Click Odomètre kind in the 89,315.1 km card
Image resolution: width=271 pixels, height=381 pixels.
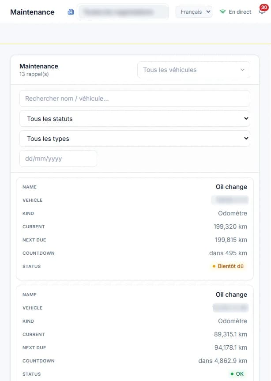point(233,321)
